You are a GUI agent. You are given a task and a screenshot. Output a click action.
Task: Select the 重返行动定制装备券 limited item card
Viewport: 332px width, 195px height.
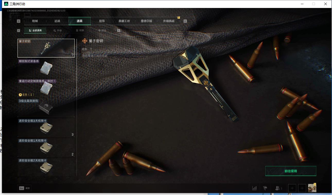coord(46,88)
